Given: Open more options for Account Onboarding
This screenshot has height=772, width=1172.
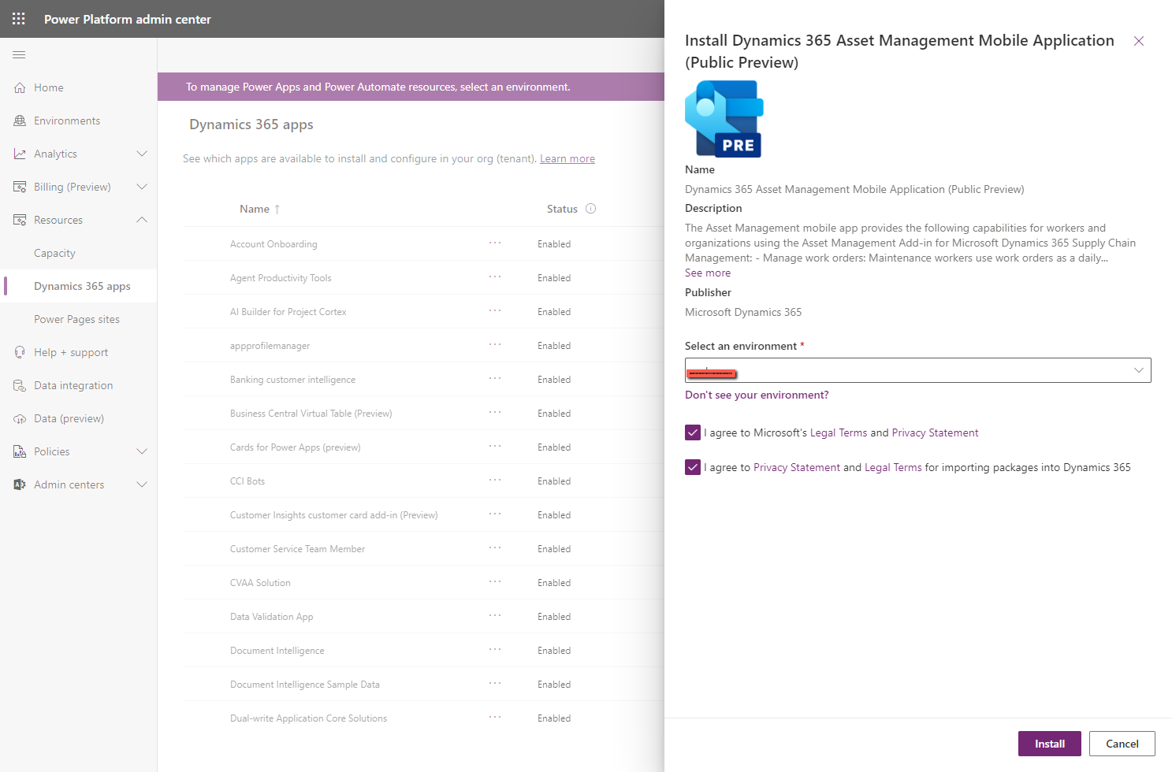Looking at the screenshot, I should [x=495, y=243].
